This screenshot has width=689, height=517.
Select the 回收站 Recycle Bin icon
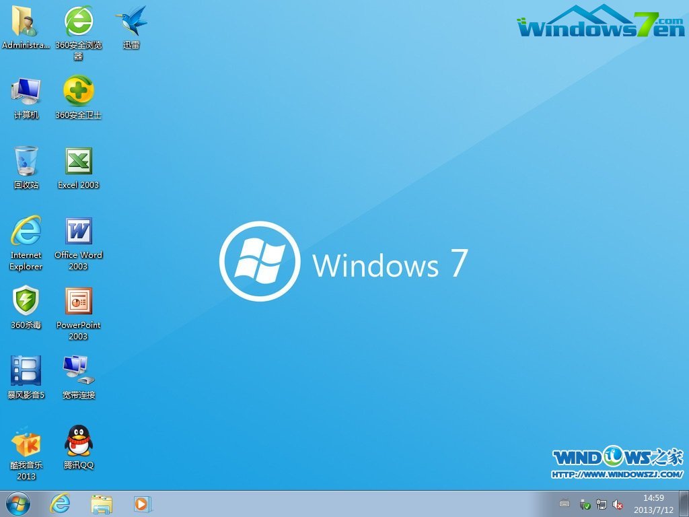click(x=26, y=162)
